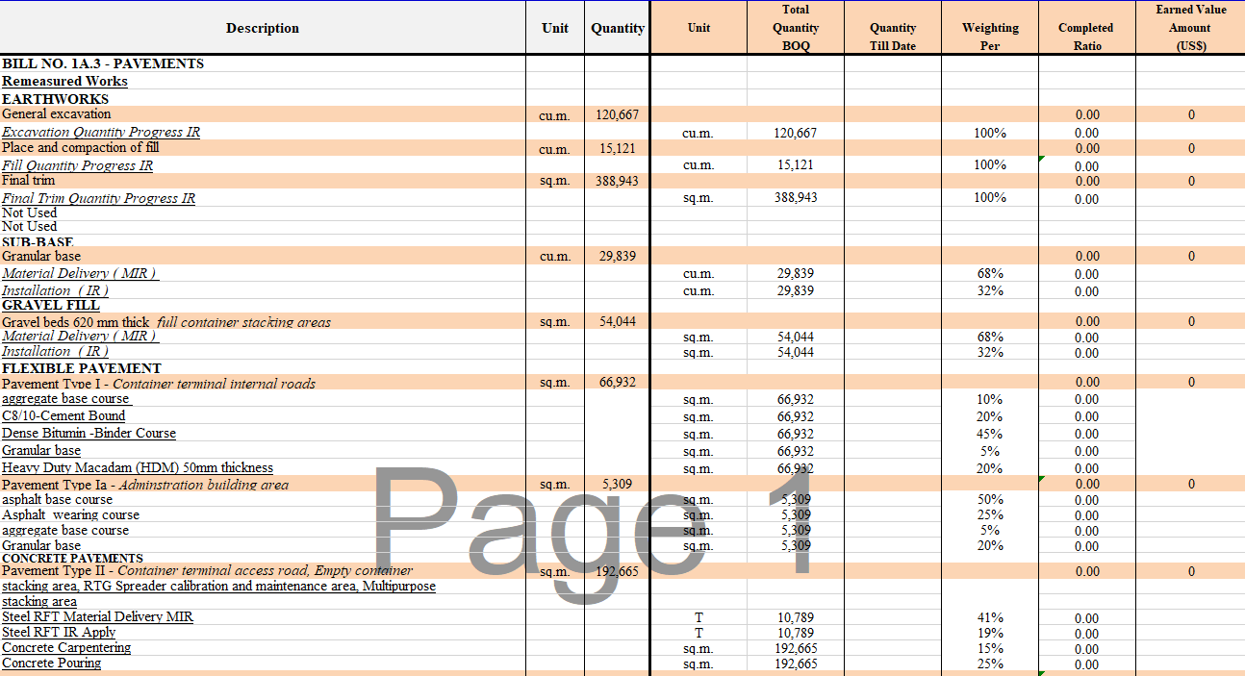
Task: Select the 50% weighting for asphalt base course
Action: coord(990,499)
